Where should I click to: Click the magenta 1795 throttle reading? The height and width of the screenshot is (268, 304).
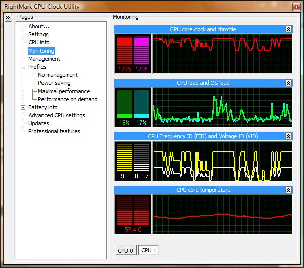point(141,69)
